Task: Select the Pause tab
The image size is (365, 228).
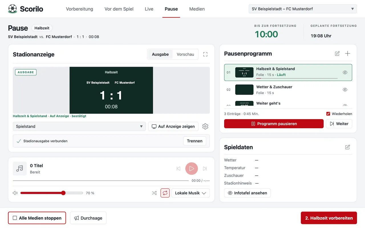Action: (171, 9)
